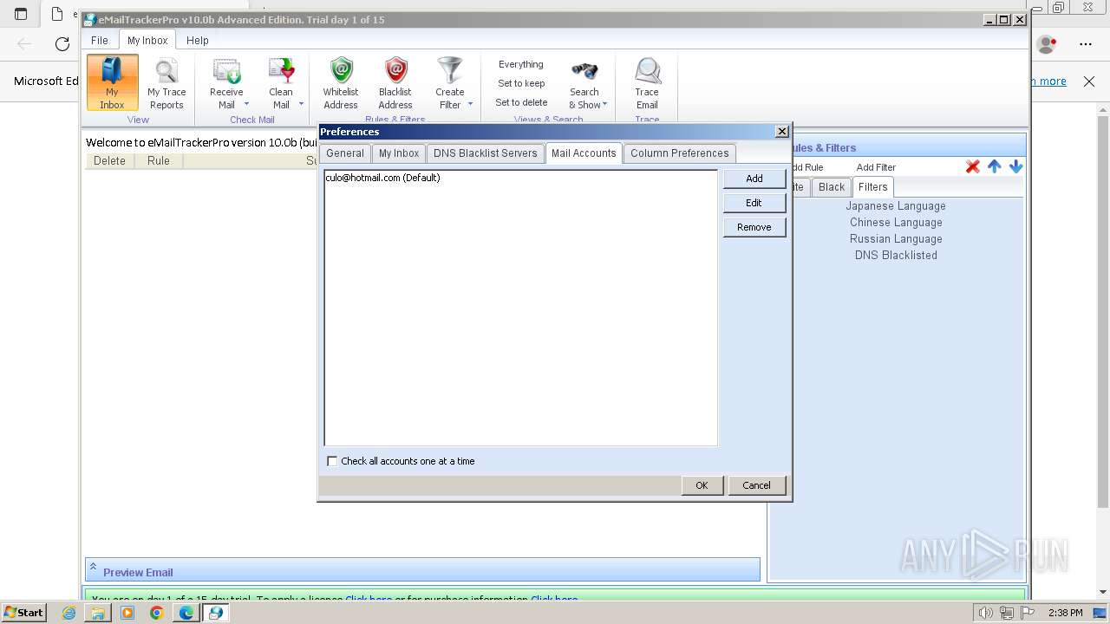
Task: Click the Windows Start button
Action: coord(23,613)
